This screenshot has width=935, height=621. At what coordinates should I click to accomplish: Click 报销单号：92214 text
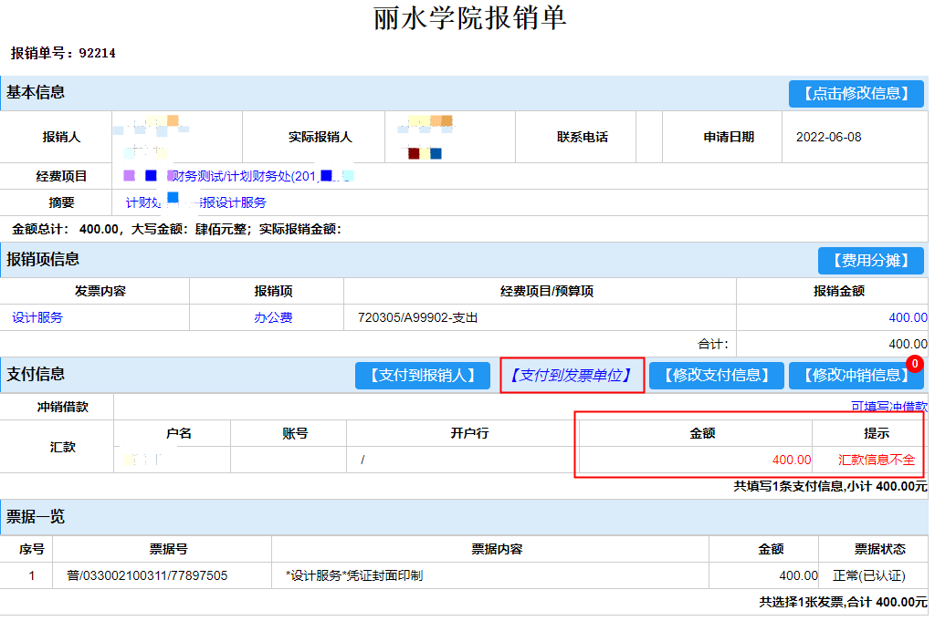pyautogui.click(x=63, y=53)
